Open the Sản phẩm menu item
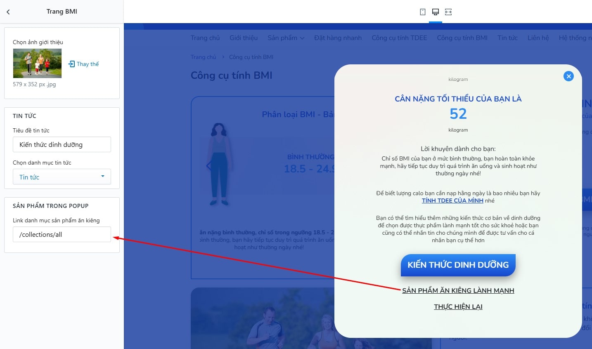Image resolution: width=592 pixels, height=349 pixels. [282, 38]
